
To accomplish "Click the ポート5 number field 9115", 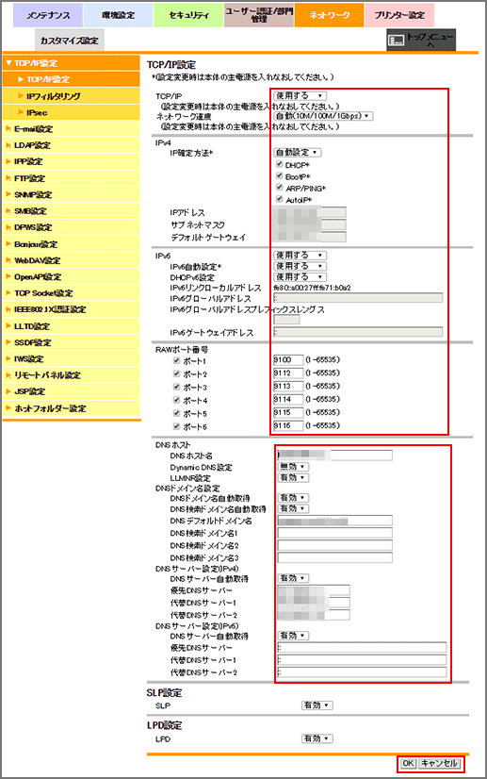I will tap(288, 412).
